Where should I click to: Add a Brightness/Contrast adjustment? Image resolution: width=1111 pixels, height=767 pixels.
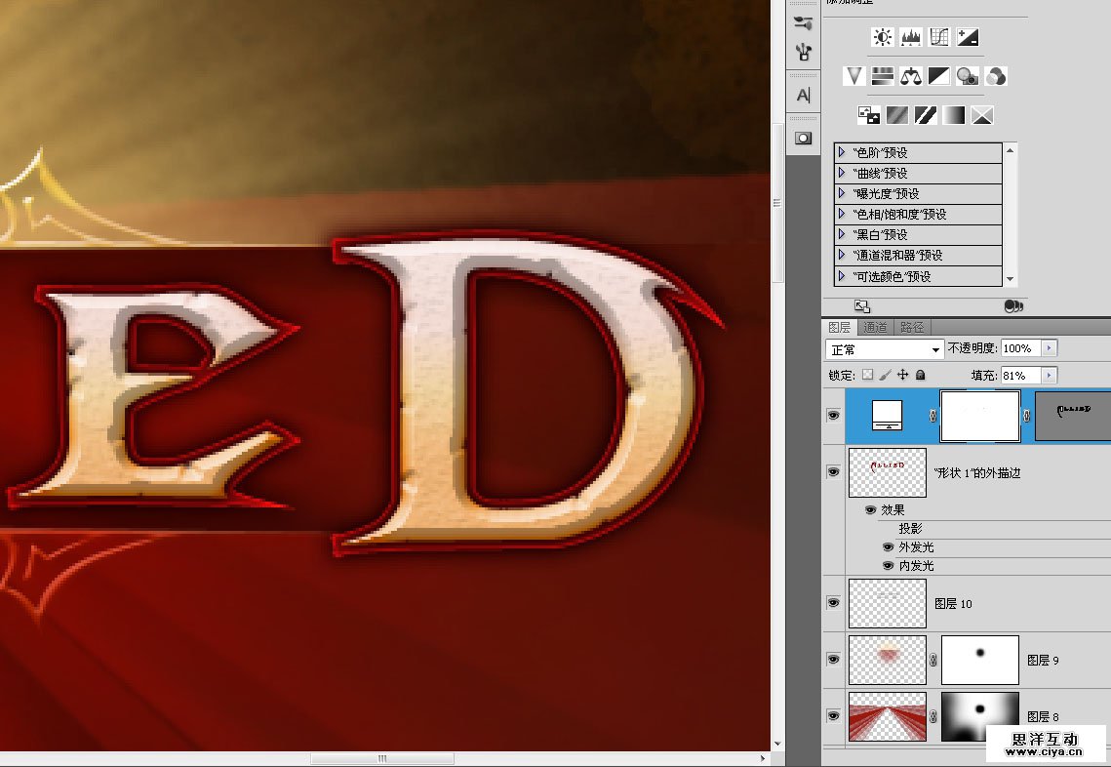[x=883, y=37]
